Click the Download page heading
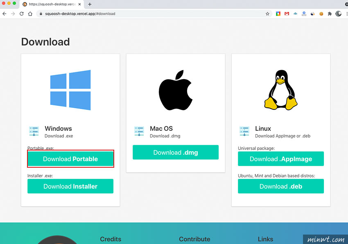The width and height of the screenshot is (348, 244). click(x=45, y=42)
